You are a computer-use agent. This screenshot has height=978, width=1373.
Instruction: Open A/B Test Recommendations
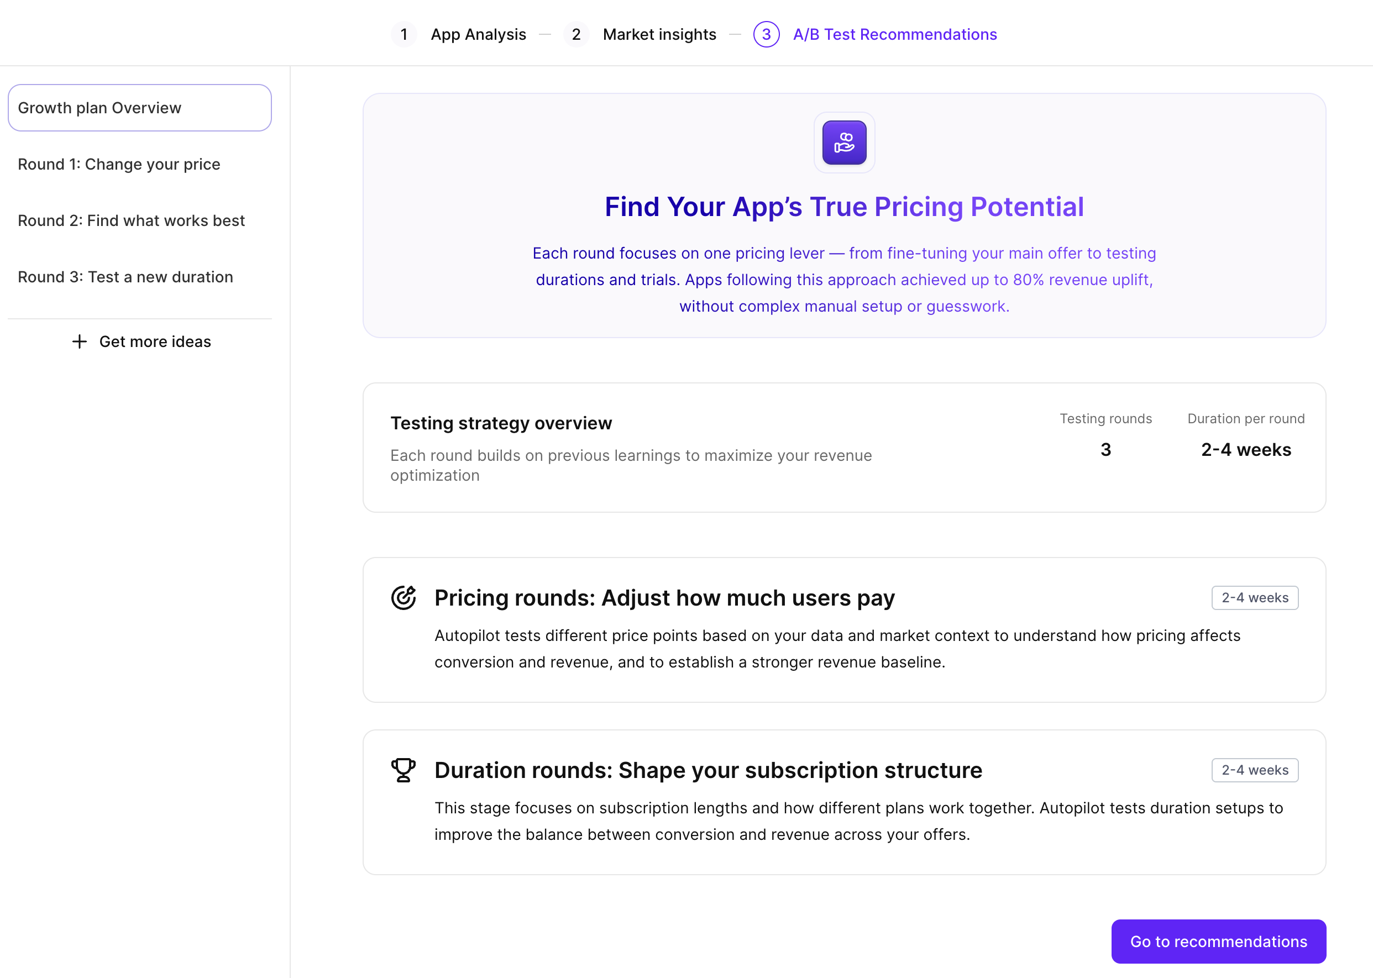(x=895, y=34)
